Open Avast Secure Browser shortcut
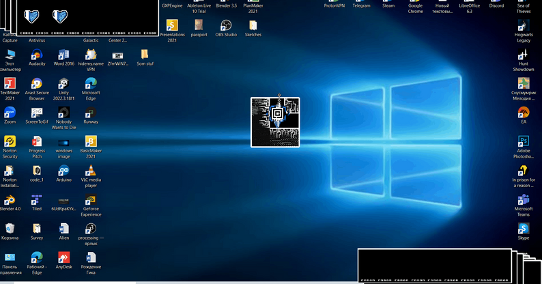This screenshot has width=542, height=284. pos(37,84)
